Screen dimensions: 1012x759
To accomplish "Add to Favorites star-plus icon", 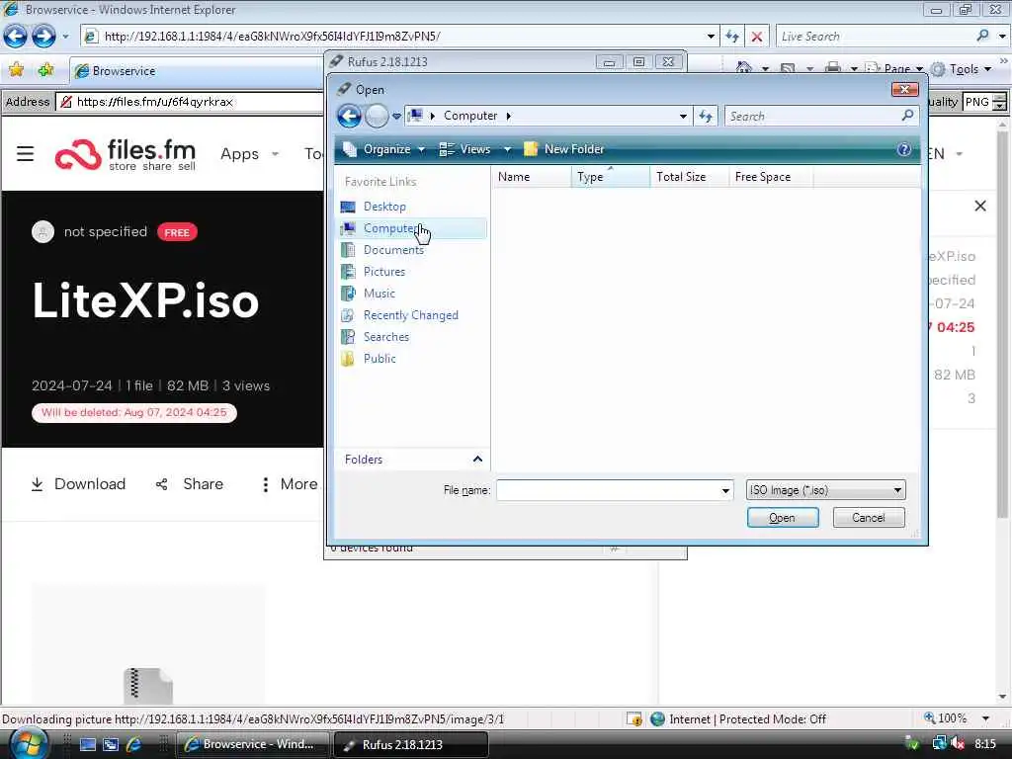I will [45, 70].
